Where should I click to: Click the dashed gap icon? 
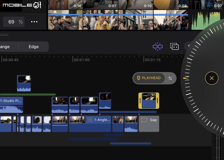[144, 120]
